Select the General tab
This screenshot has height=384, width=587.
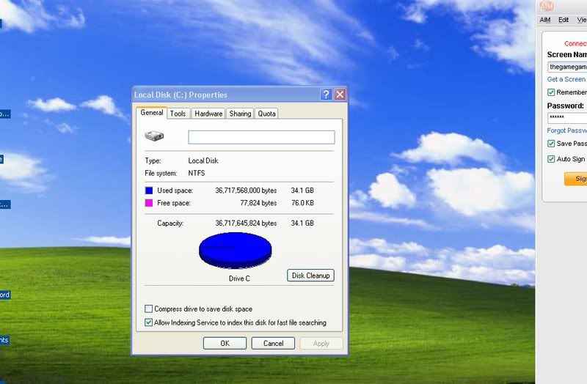pos(152,113)
